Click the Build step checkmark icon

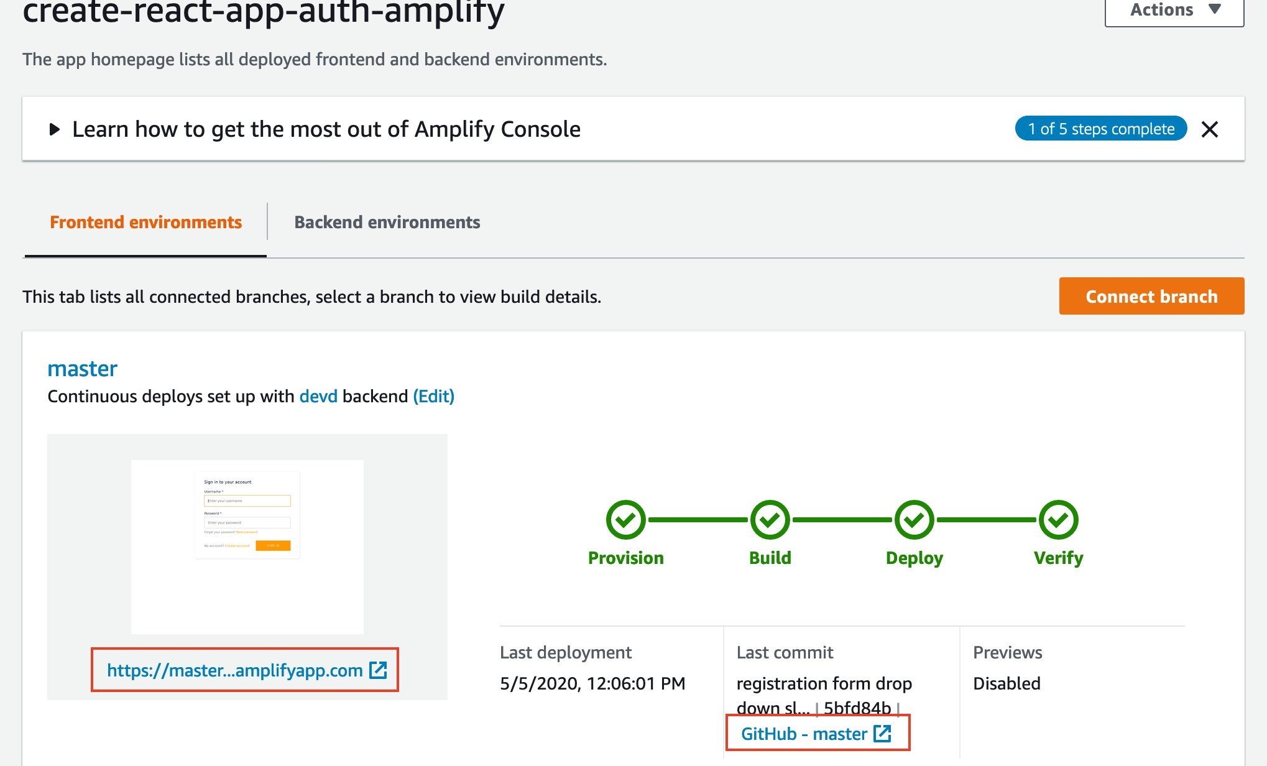pyautogui.click(x=770, y=520)
